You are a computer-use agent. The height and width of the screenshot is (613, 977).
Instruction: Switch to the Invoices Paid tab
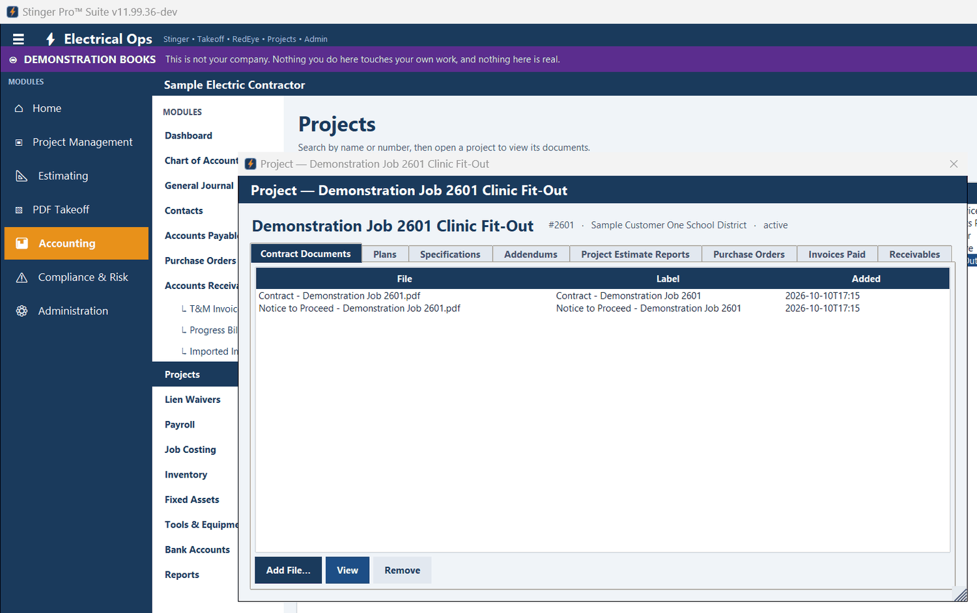[x=837, y=254]
